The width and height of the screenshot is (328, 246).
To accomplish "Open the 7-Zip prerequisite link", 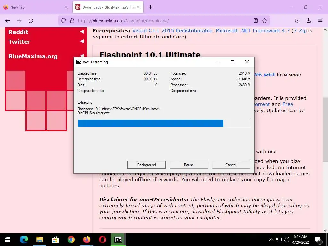I will [300, 31].
